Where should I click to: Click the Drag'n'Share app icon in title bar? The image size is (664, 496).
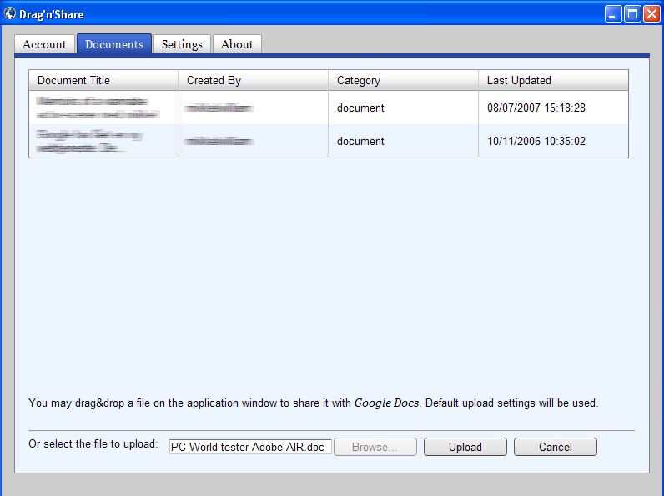[10, 13]
